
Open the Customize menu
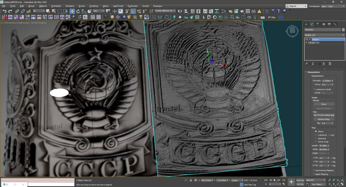pyautogui.click(x=132, y=6)
